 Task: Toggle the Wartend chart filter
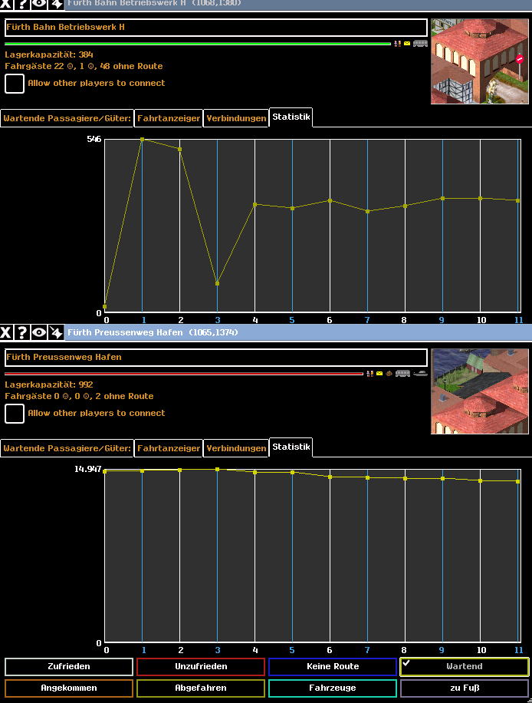(464, 667)
